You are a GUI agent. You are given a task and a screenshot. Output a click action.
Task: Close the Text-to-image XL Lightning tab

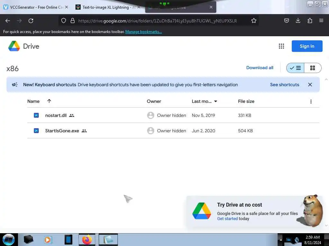139,7
